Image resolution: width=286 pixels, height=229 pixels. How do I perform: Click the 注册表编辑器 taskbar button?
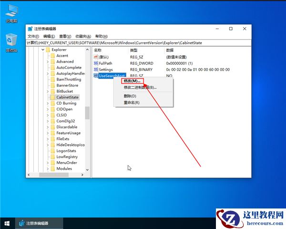point(39,223)
